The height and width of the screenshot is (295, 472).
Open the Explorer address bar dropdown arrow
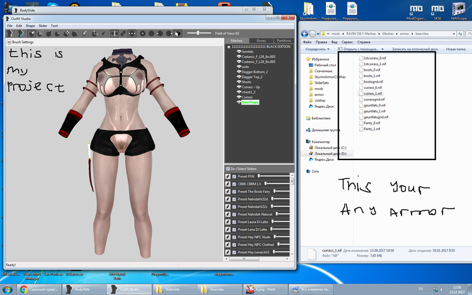(x=454, y=34)
